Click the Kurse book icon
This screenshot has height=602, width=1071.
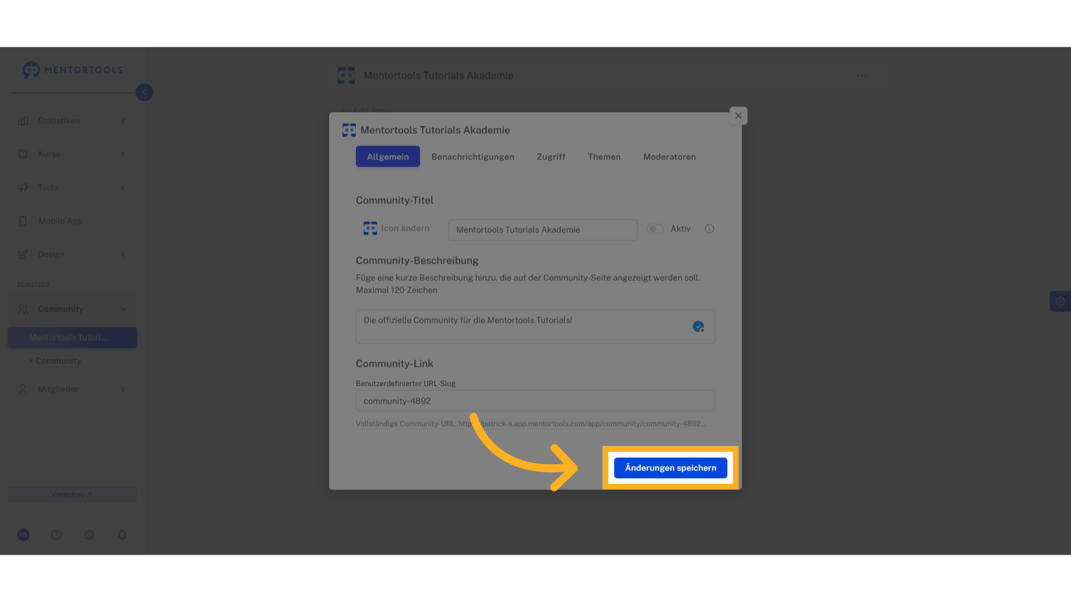coord(23,154)
